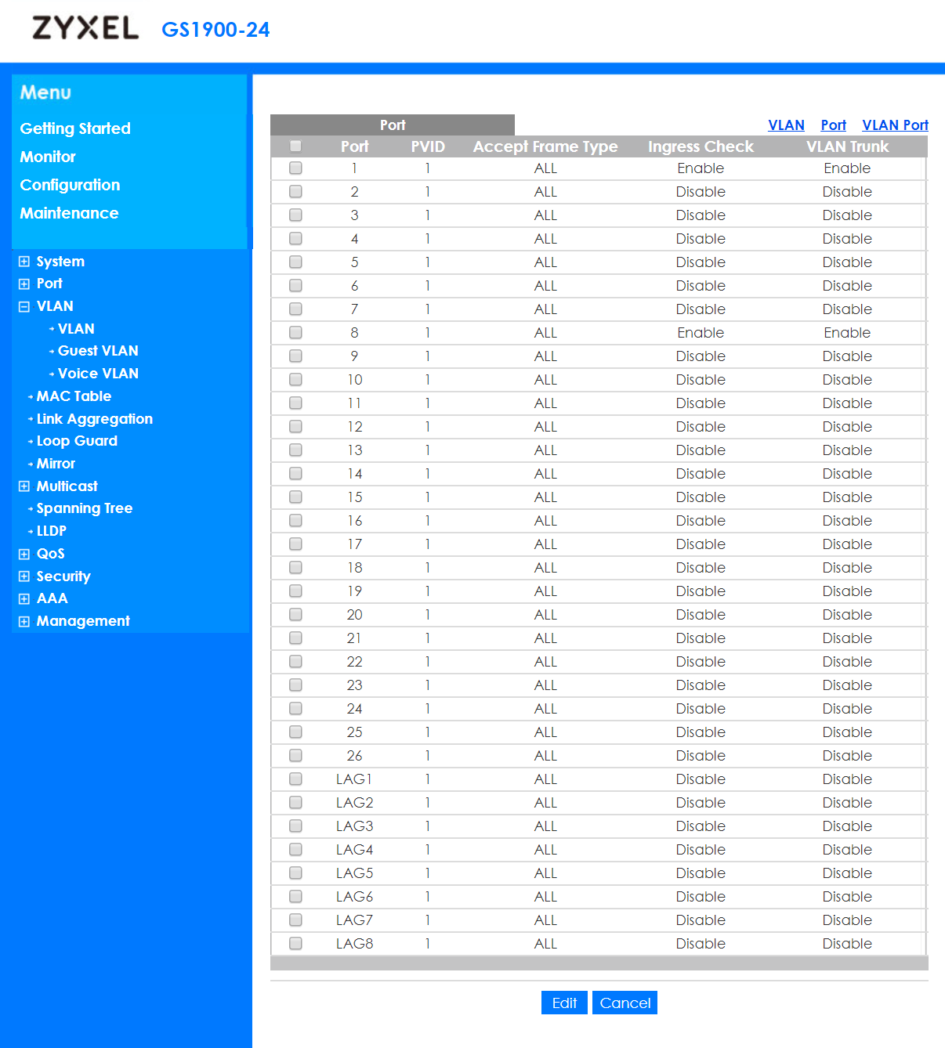Click the PVID column header
945x1048 pixels.
click(428, 146)
